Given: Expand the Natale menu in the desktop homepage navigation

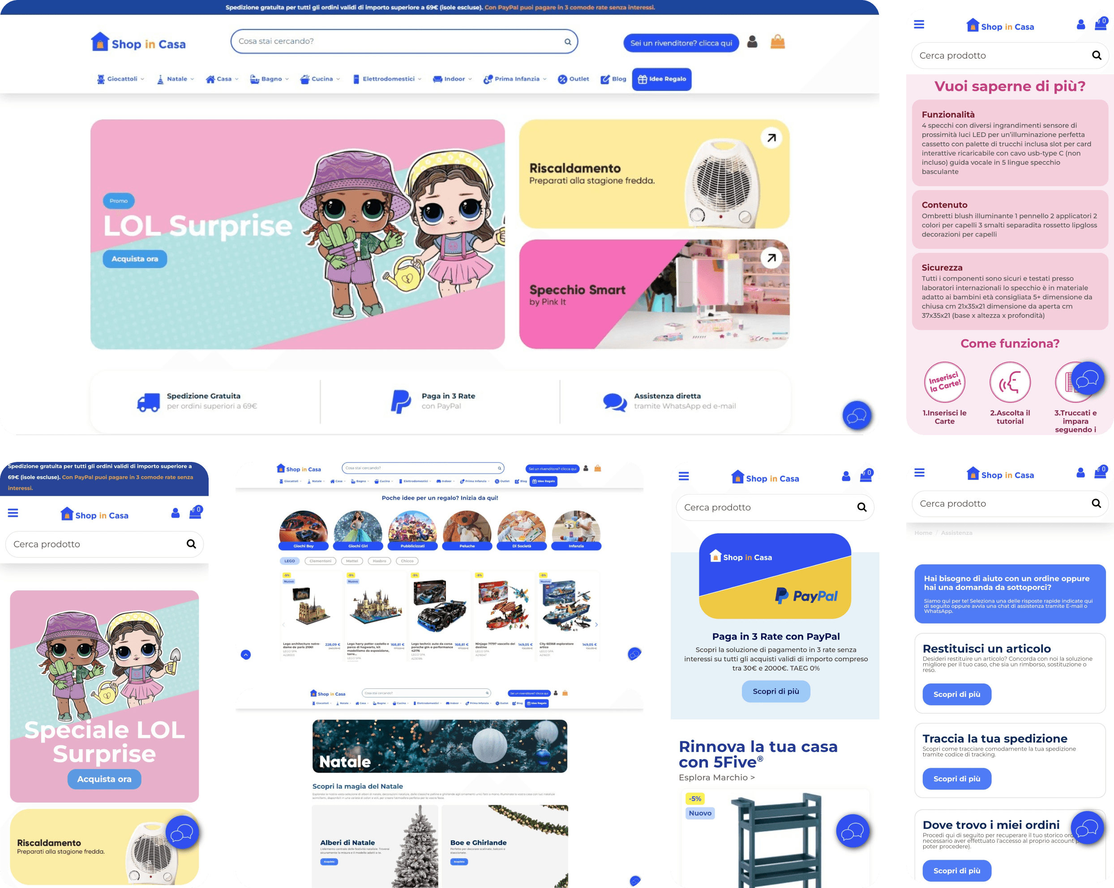Looking at the screenshot, I should point(176,79).
